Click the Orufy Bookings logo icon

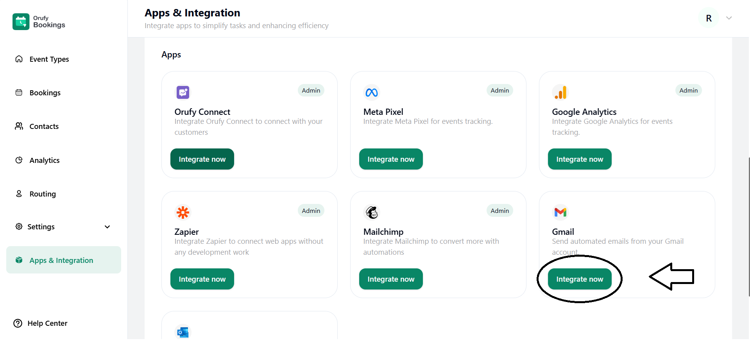click(21, 22)
